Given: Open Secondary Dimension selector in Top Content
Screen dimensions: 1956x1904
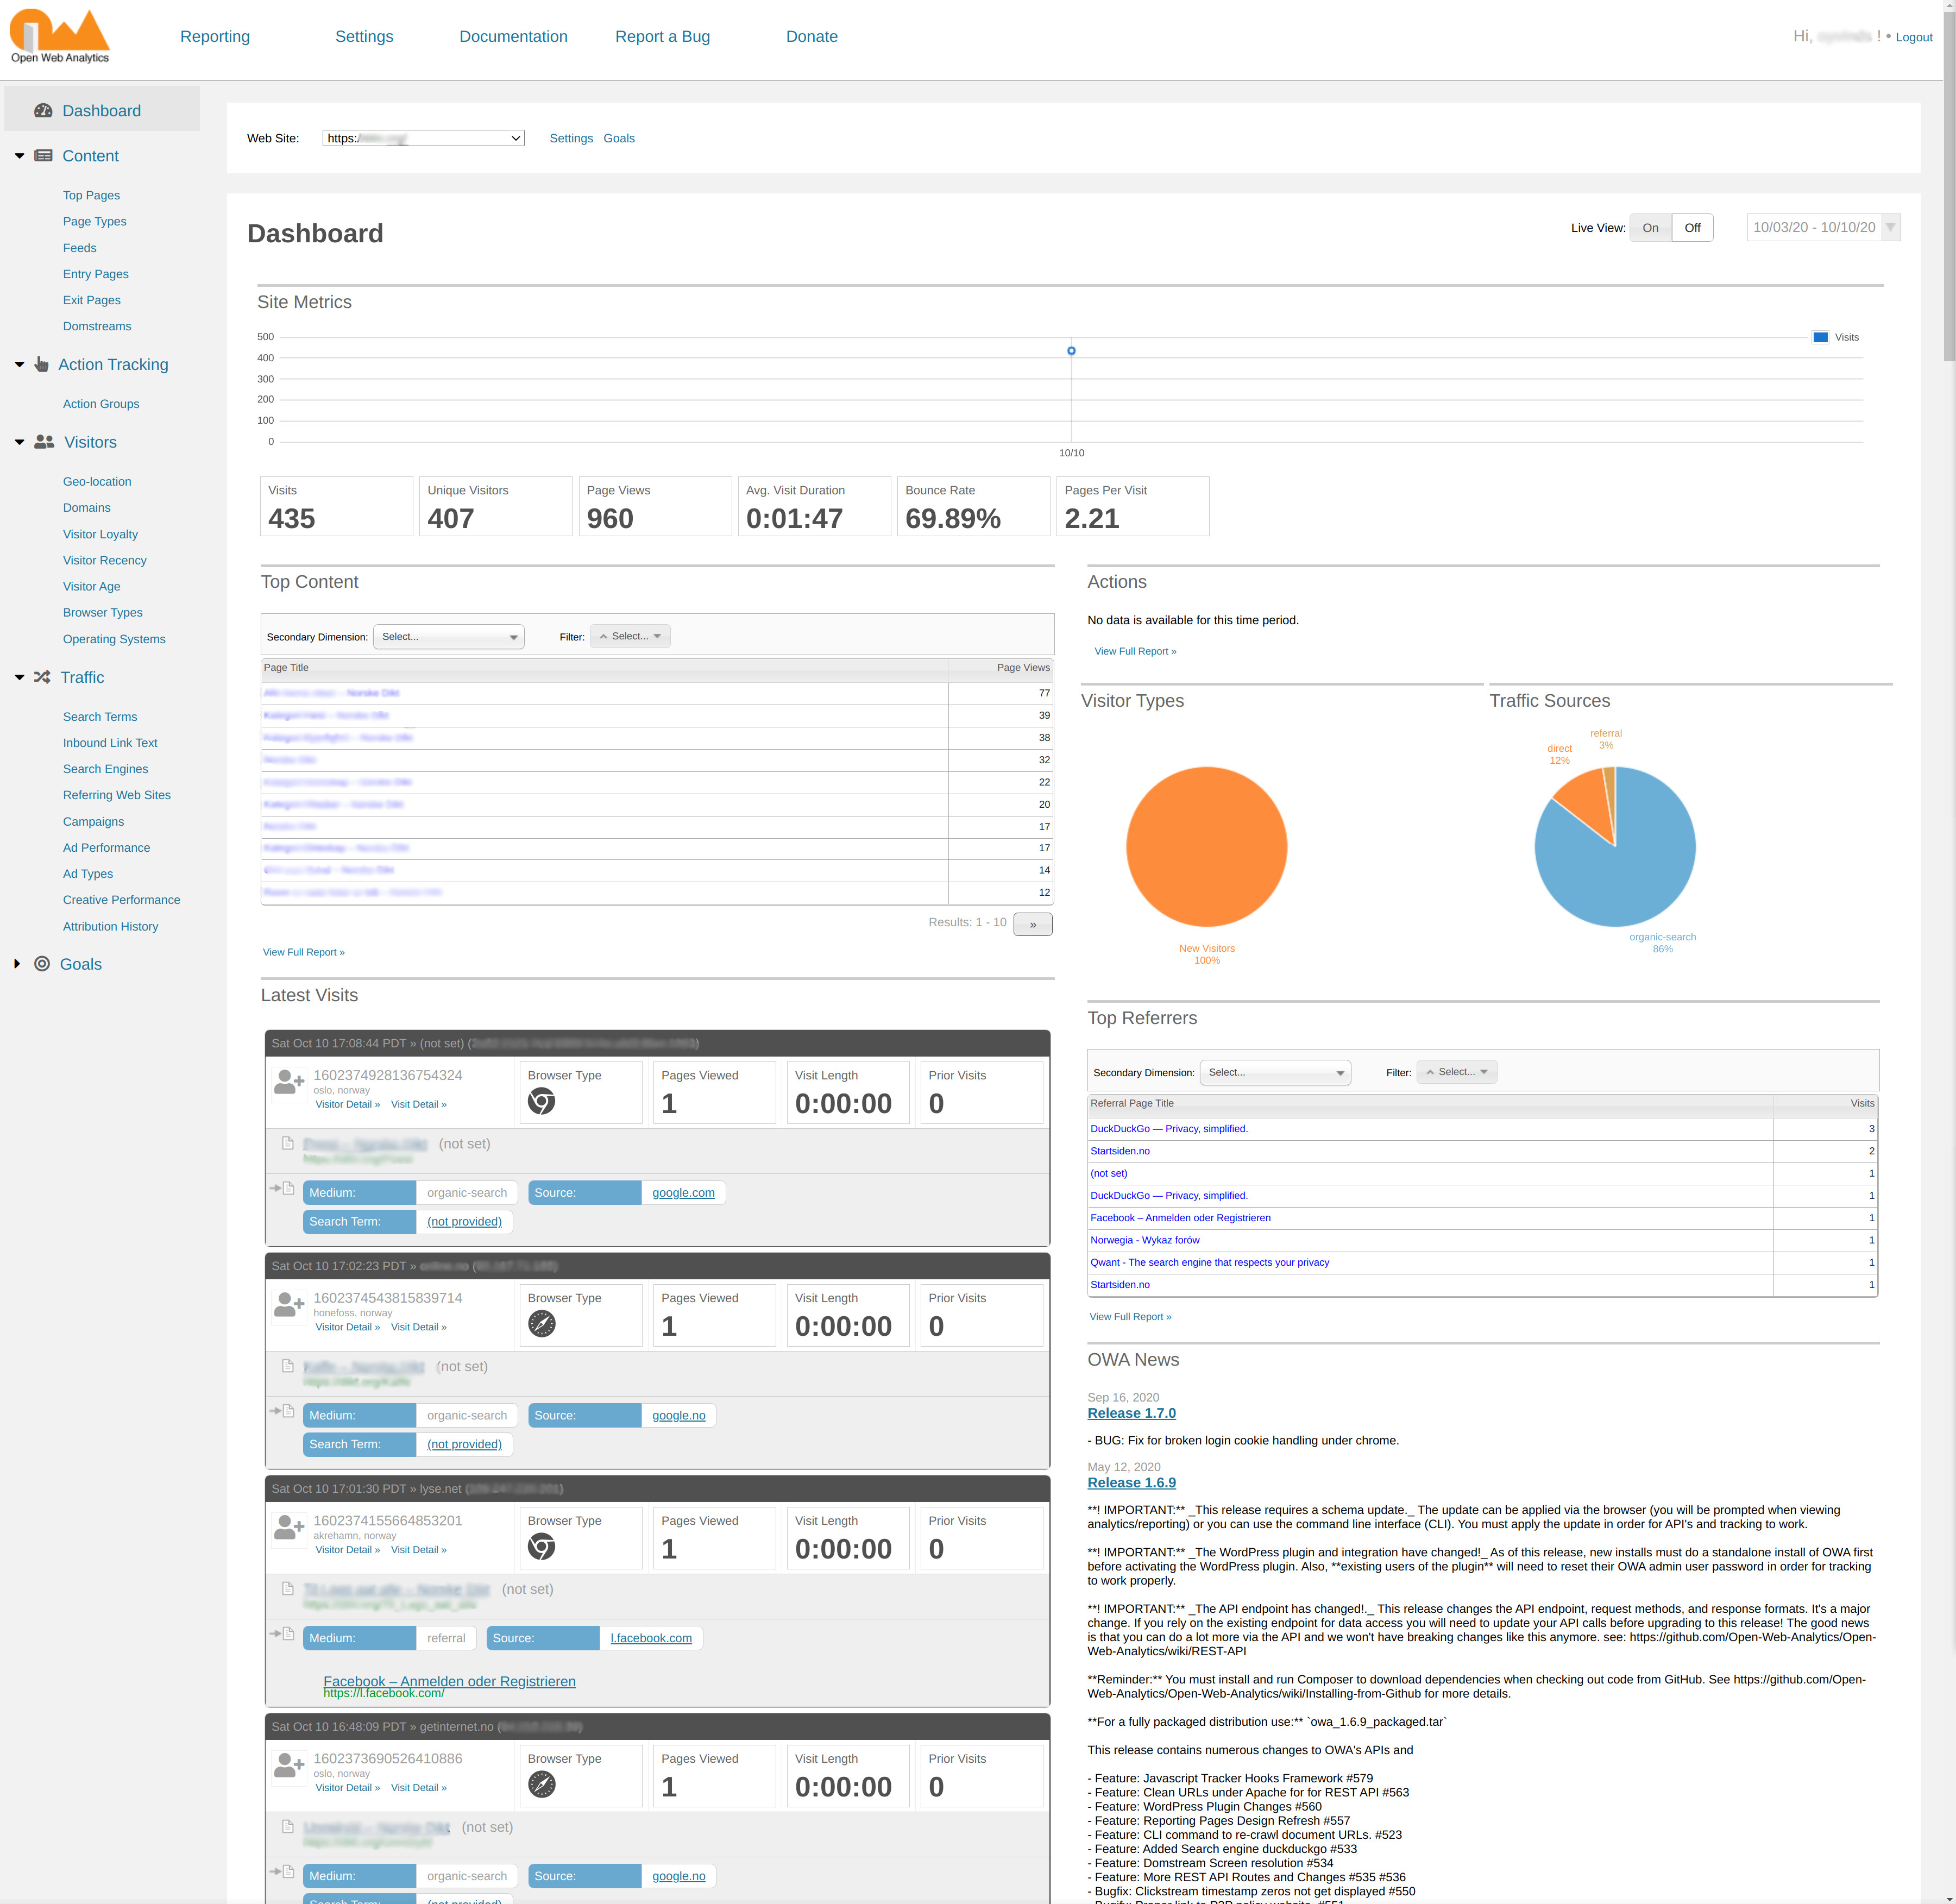Looking at the screenshot, I should coord(448,636).
